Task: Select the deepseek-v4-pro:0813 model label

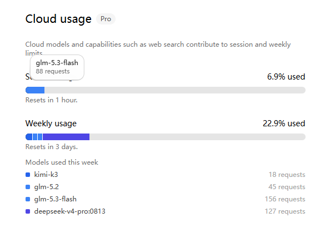Action: tap(69, 211)
